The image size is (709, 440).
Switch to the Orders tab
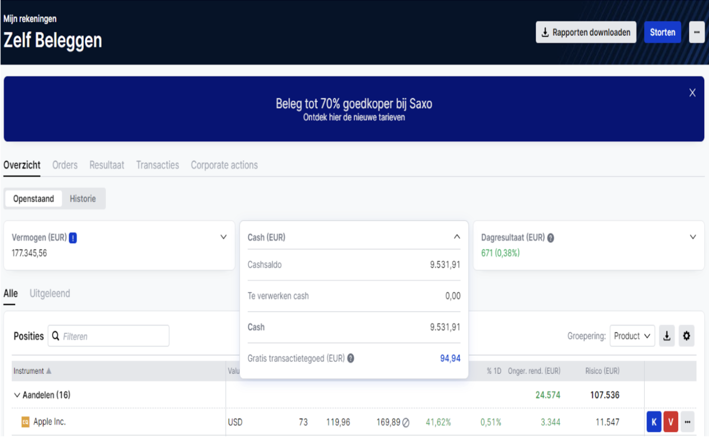(65, 165)
